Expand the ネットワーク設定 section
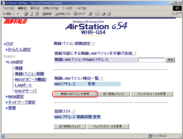 coord(7,102)
